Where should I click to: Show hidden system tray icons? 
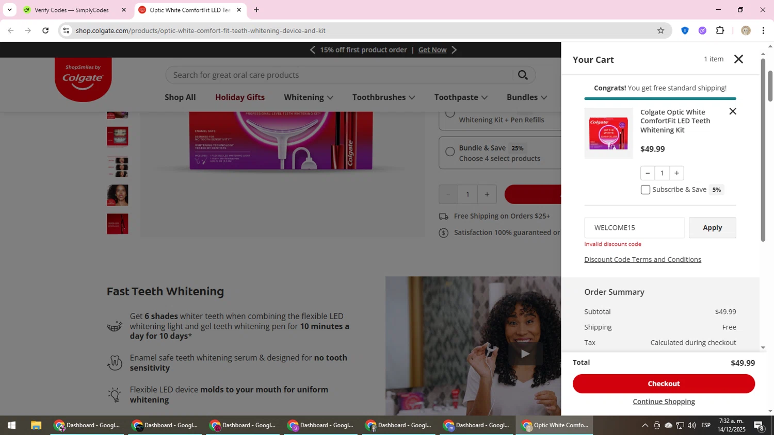point(645,425)
